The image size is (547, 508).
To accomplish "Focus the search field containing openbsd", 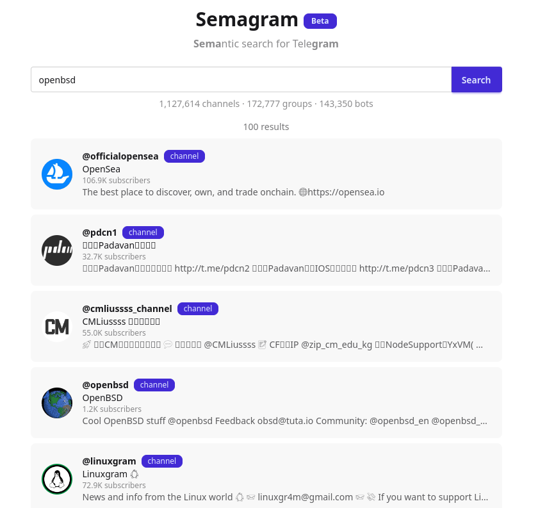I will pyautogui.click(x=241, y=80).
